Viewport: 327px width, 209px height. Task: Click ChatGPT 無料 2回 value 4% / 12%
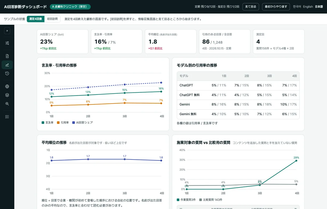242,95
